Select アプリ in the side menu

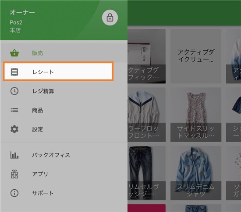point(64,174)
